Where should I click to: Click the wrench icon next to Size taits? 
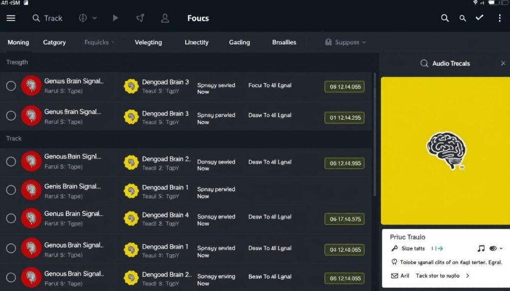click(x=395, y=248)
